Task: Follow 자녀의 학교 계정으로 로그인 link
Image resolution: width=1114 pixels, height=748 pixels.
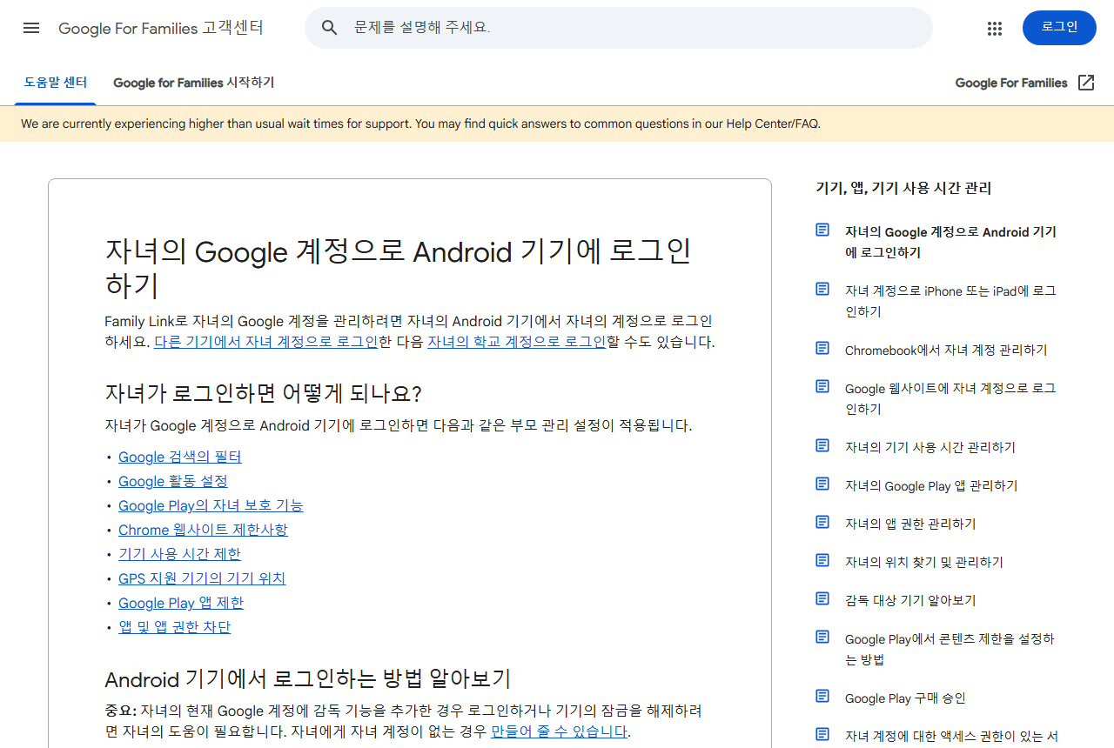Action: (517, 342)
